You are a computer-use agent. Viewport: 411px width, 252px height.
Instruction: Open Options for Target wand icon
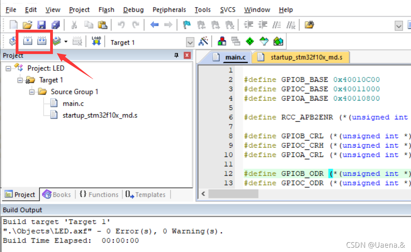(x=203, y=41)
